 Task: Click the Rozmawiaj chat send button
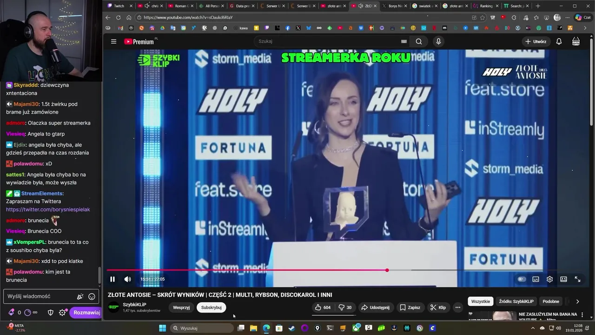[86, 313]
